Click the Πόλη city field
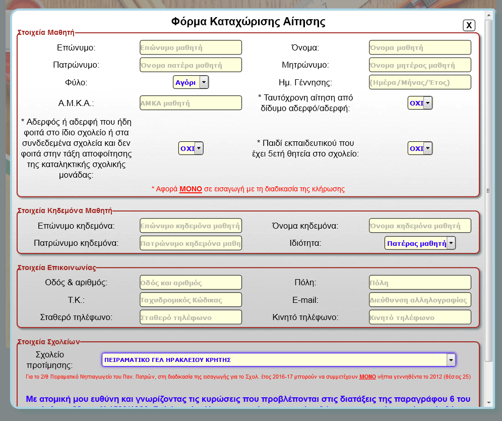The image size is (502, 421). [420, 283]
